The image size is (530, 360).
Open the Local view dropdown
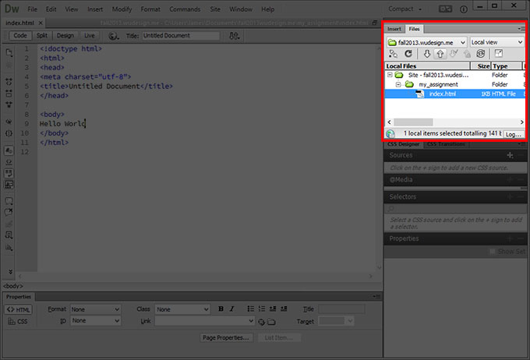click(496, 41)
